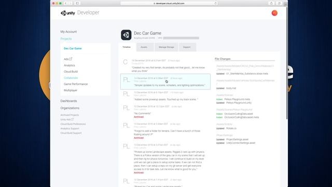Click PL avatar beside powerup assets commit
The width and height of the screenshot is (332, 187).
tap(127, 94)
